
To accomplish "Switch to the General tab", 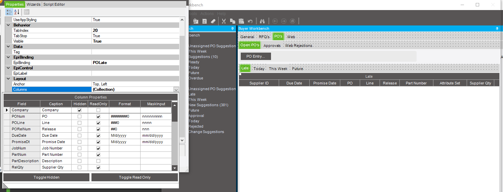I will 247,37.
